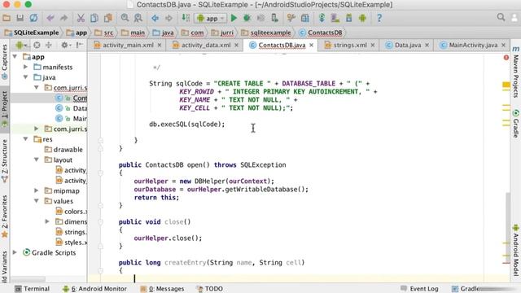Switch to the activity_data.xml tab
Screen dimensions: 521x293
tap(206, 46)
